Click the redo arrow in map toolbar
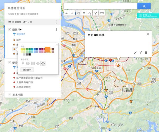This screenshot has width=159, height=132. [72, 13]
